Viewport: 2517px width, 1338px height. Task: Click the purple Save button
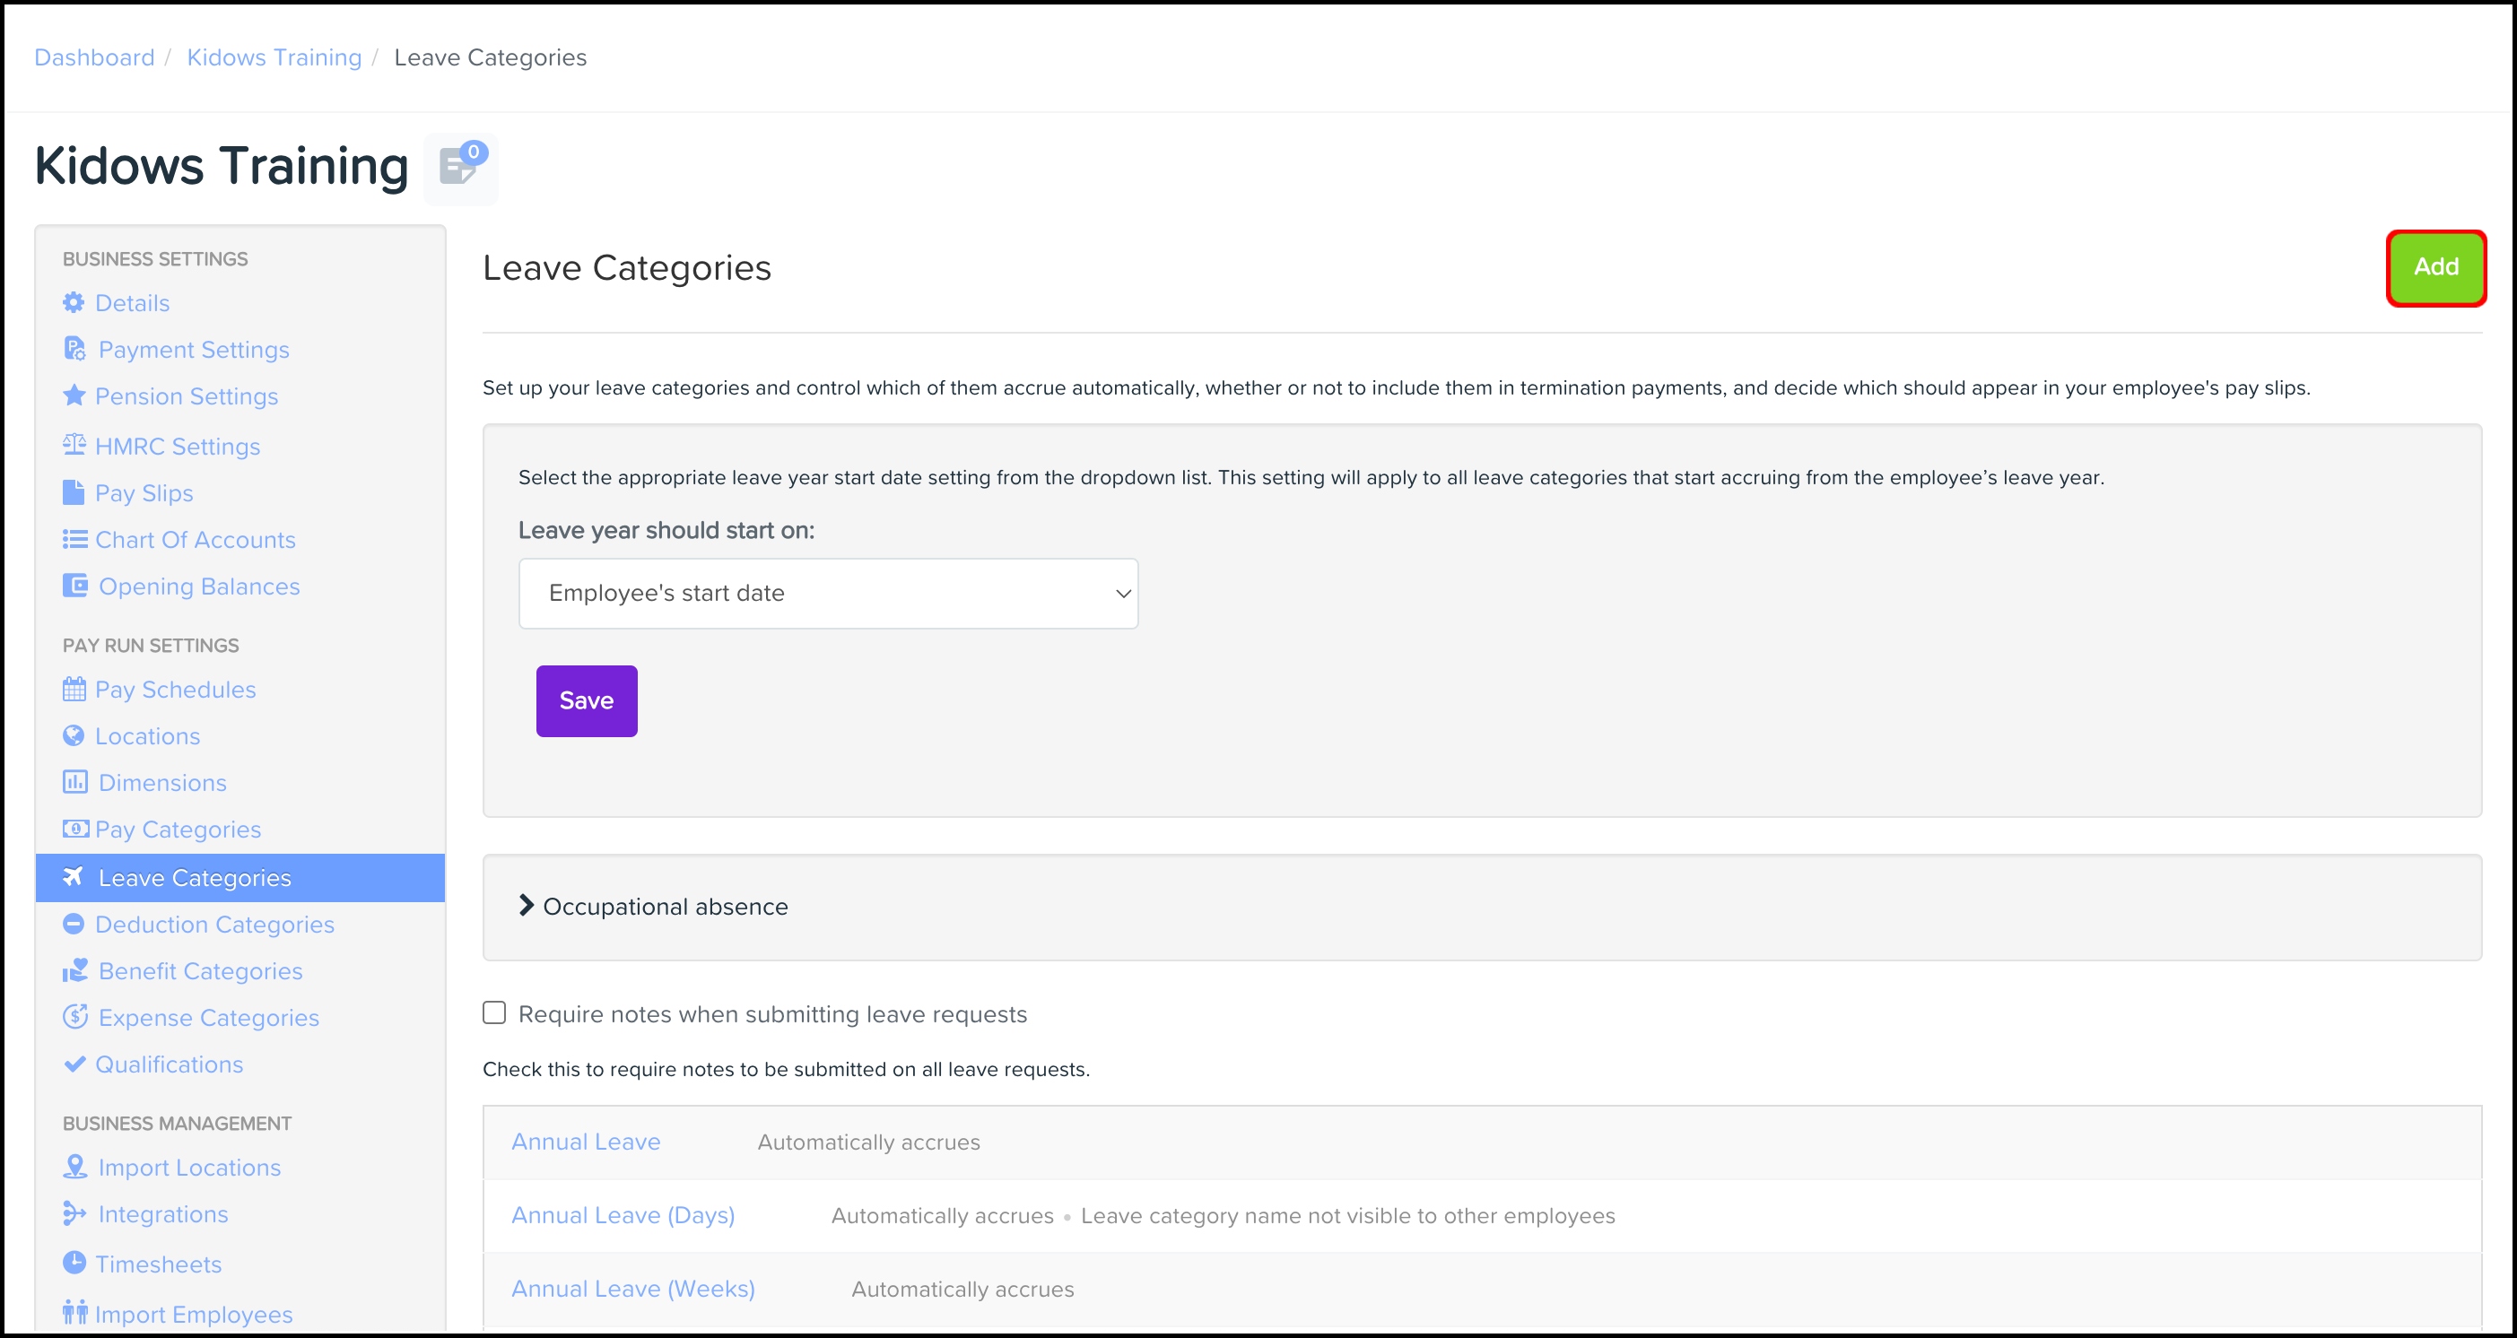pyautogui.click(x=587, y=701)
